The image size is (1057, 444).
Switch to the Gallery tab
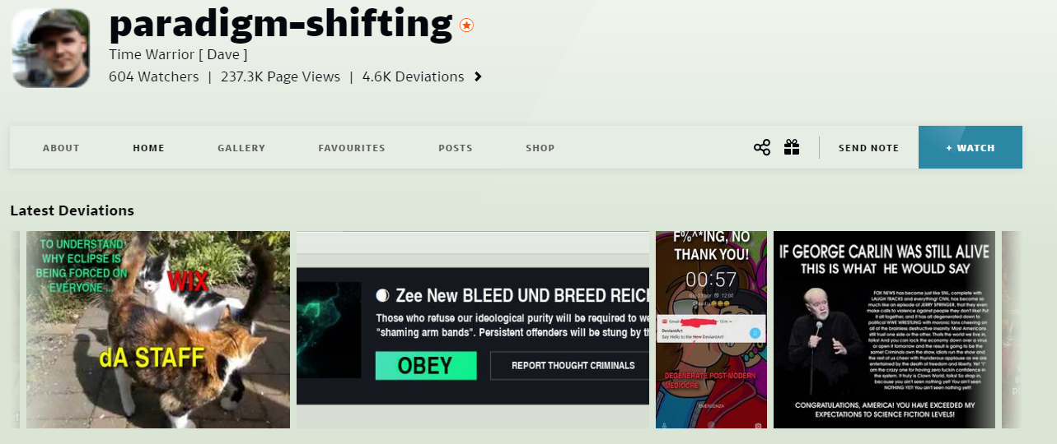[241, 148]
